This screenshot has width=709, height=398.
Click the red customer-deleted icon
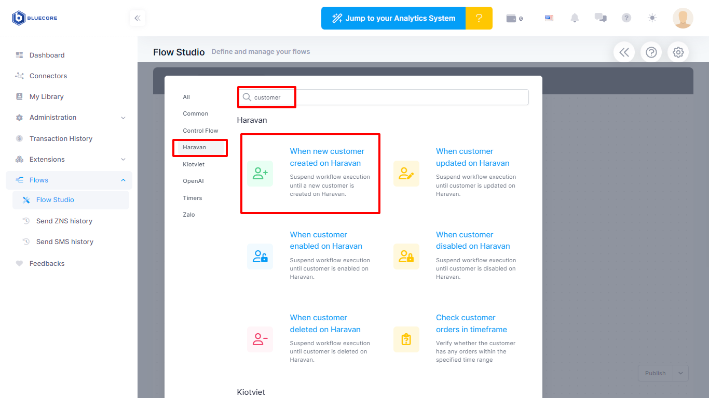click(260, 339)
